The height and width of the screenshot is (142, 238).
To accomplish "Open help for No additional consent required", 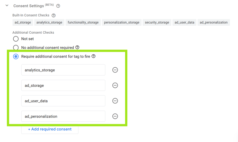I will (x=77, y=47).
